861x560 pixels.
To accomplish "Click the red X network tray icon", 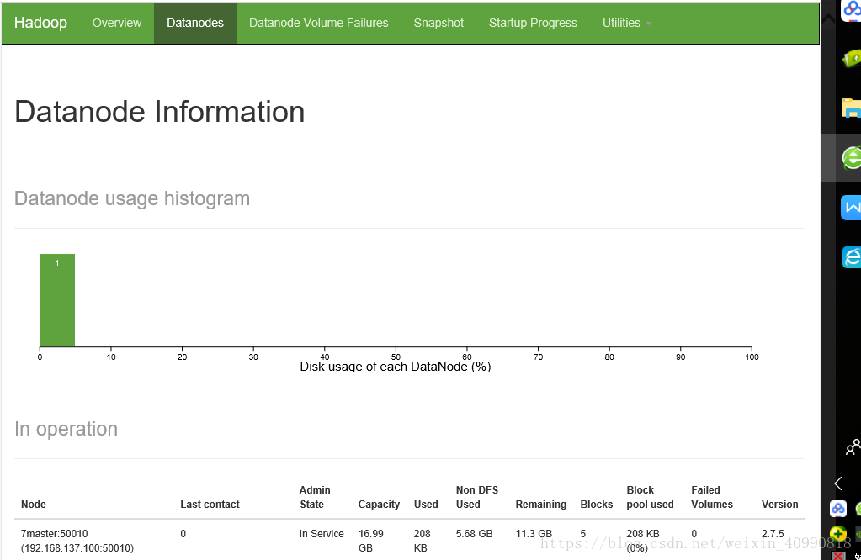I will (x=838, y=555).
